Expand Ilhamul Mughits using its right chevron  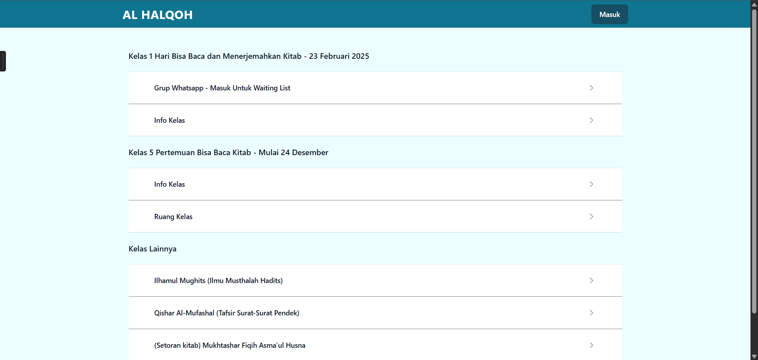click(x=591, y=281)
